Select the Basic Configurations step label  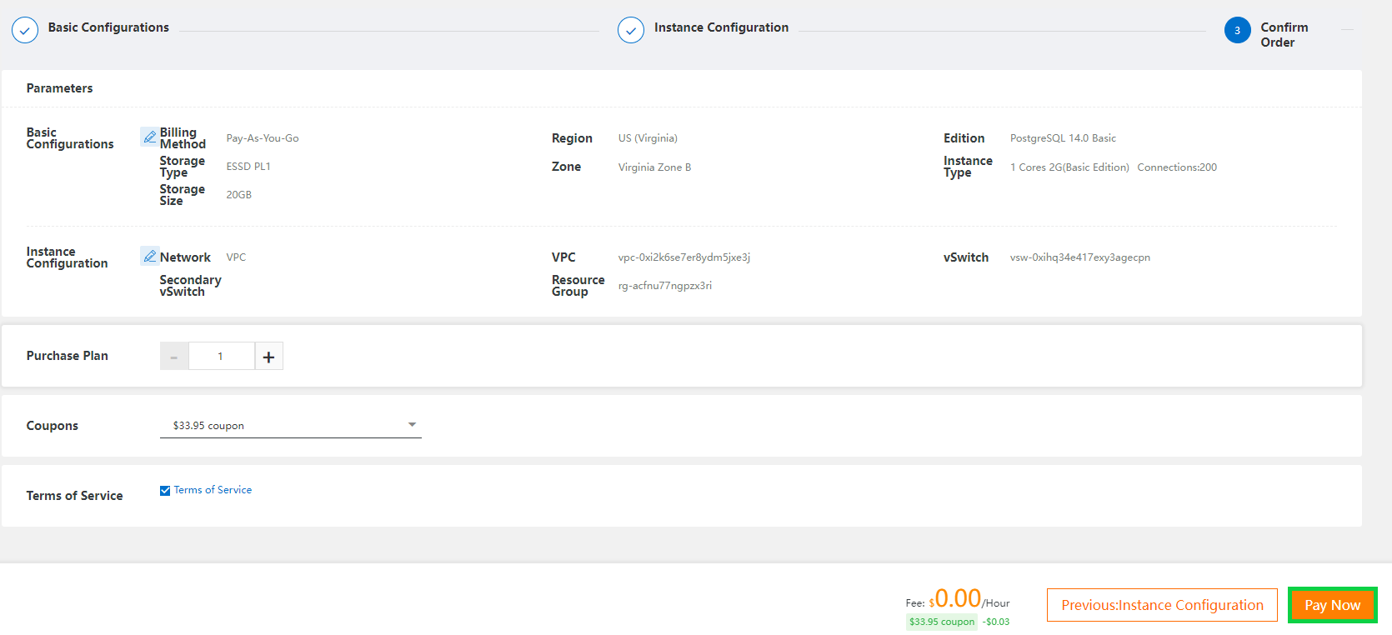click(108, 27)
